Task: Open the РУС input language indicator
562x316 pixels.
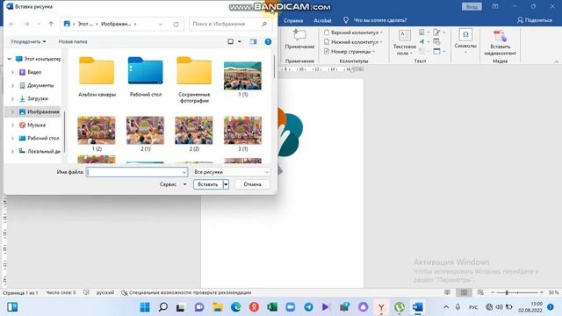Action: point(473,307)
